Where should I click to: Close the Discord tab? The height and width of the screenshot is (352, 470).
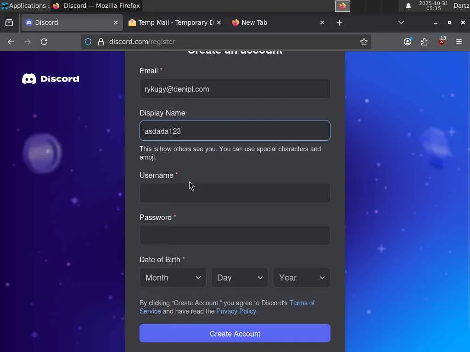point(116,22)
